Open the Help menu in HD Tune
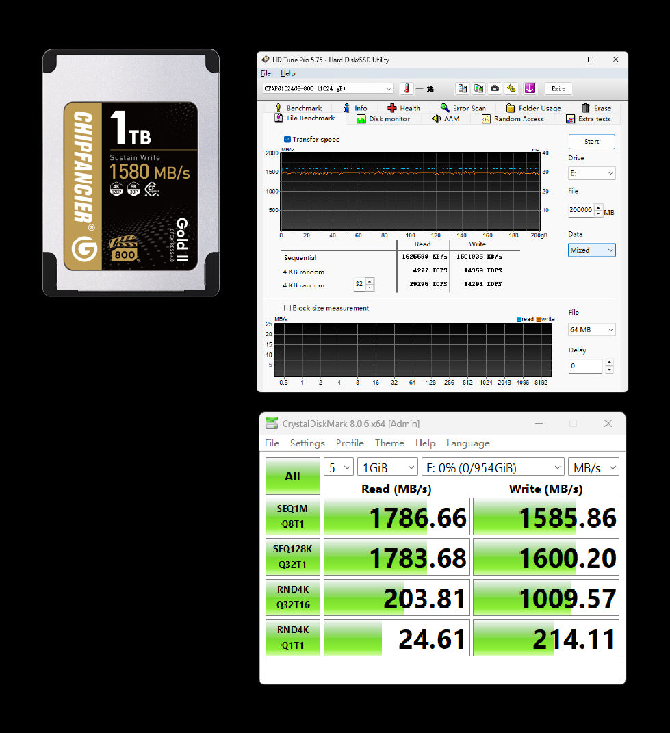This screenshot has width=670, height=733. [x=288, y=73]
